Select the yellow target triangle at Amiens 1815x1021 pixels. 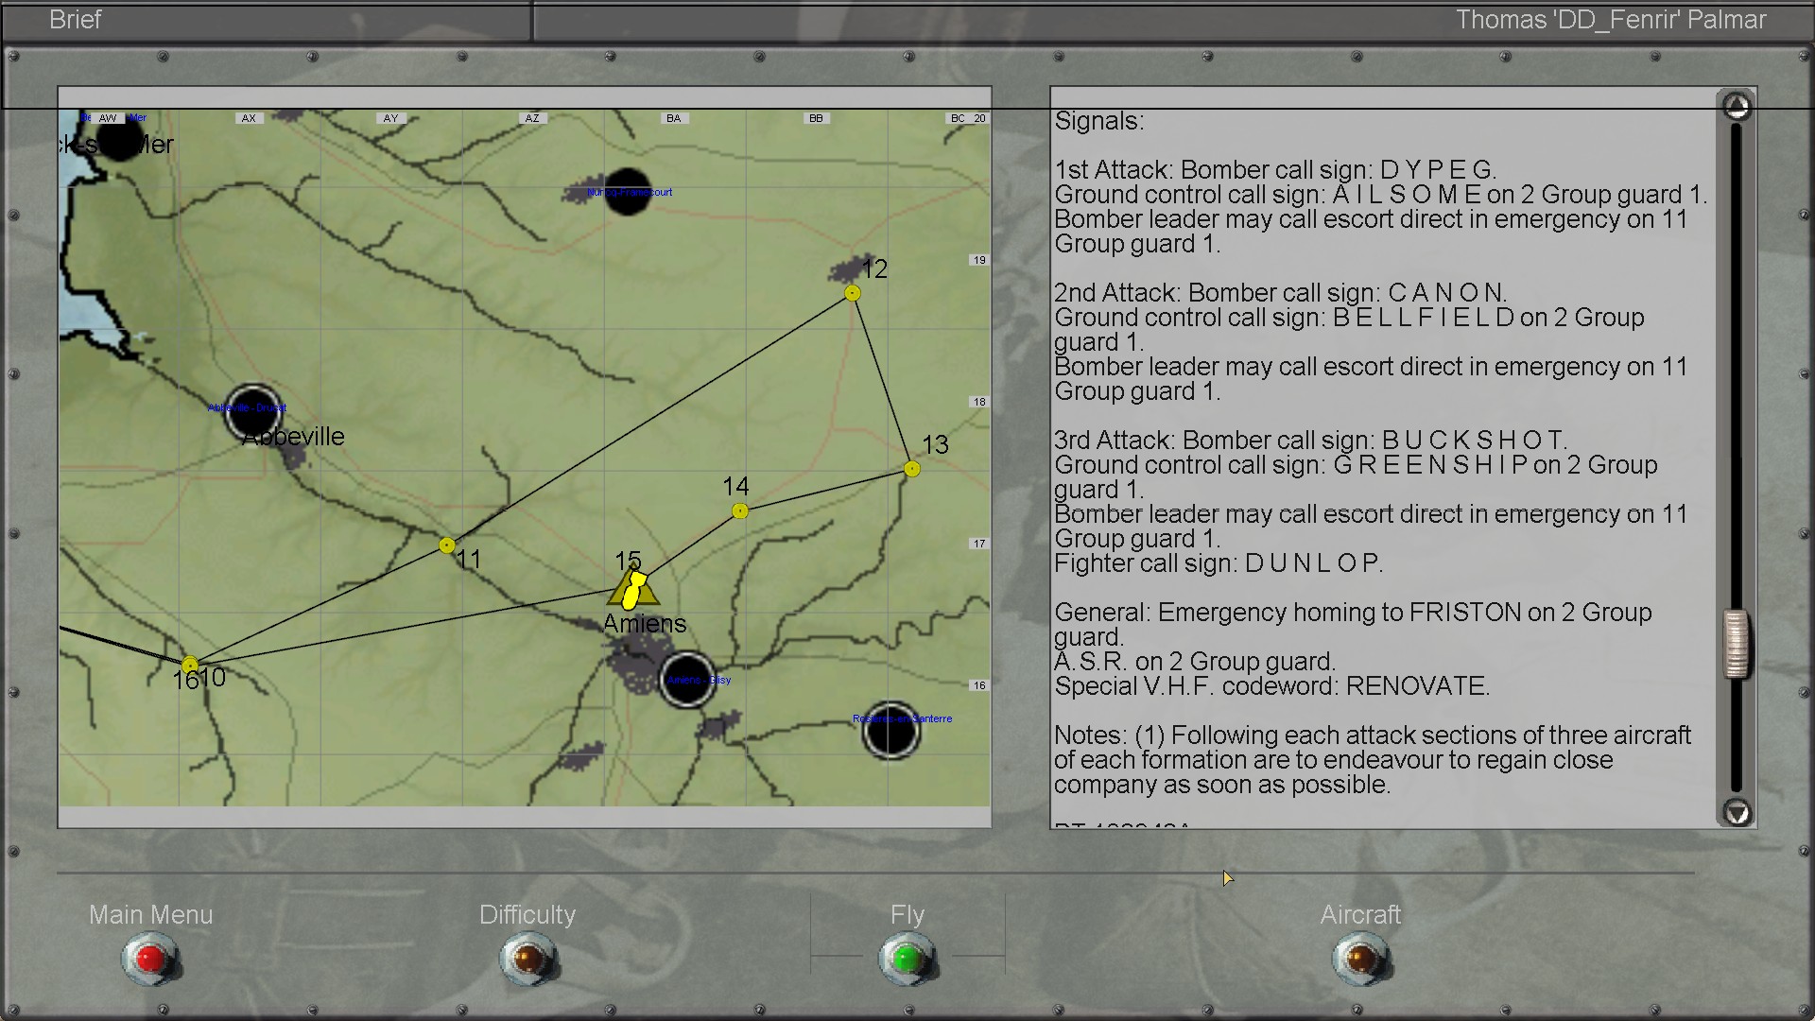click(632, 591)
